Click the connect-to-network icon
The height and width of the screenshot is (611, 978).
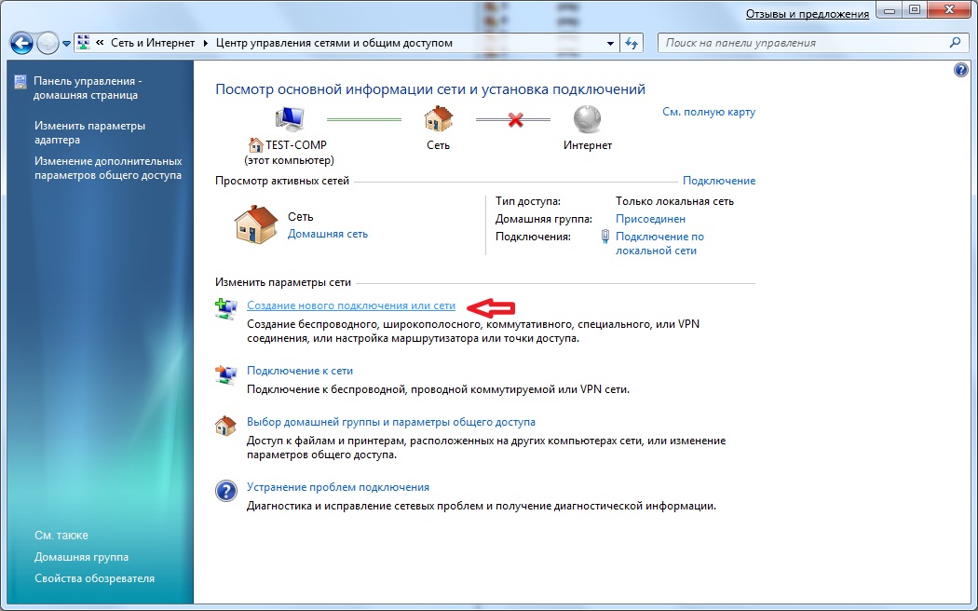(225, 374)
